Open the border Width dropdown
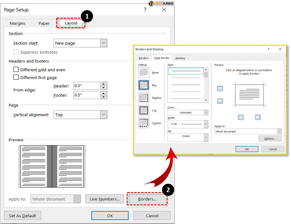This screenshot has width=291, height=224. point(206,124)
